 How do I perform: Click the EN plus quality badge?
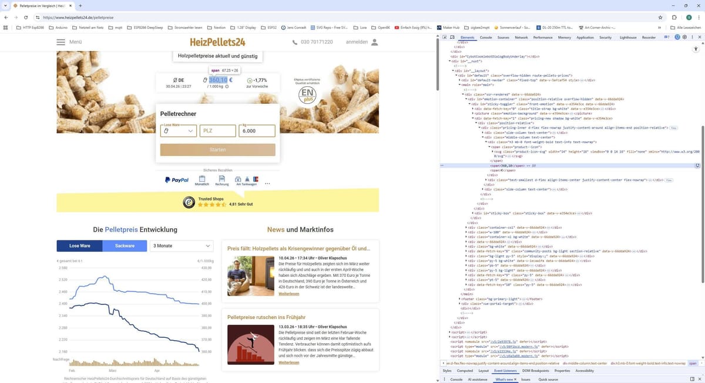pos(307,94)
